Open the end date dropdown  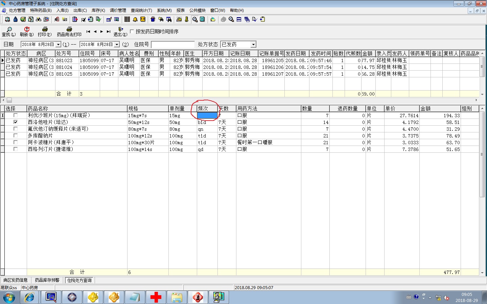point(117,45)
